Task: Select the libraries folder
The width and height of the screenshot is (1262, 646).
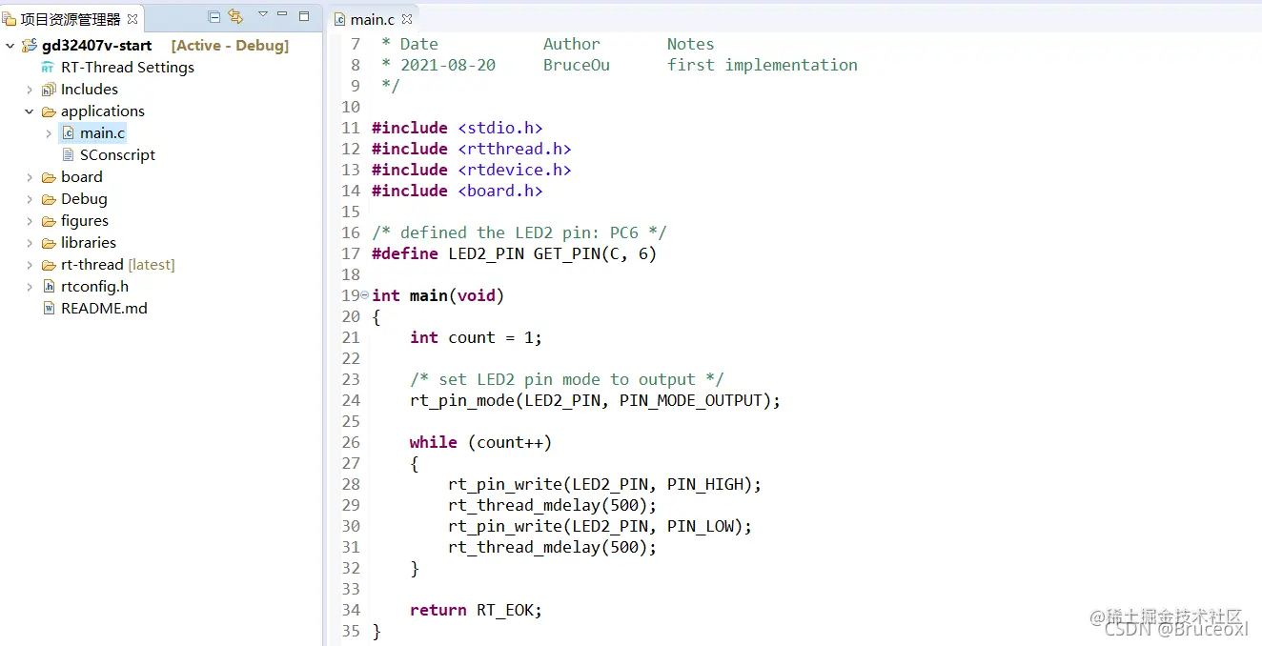Action: (x=89, y=243)
